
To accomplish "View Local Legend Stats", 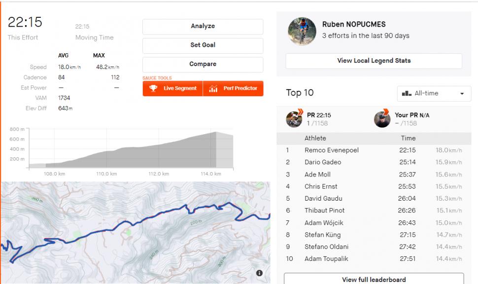I will (x=374, y=61).
